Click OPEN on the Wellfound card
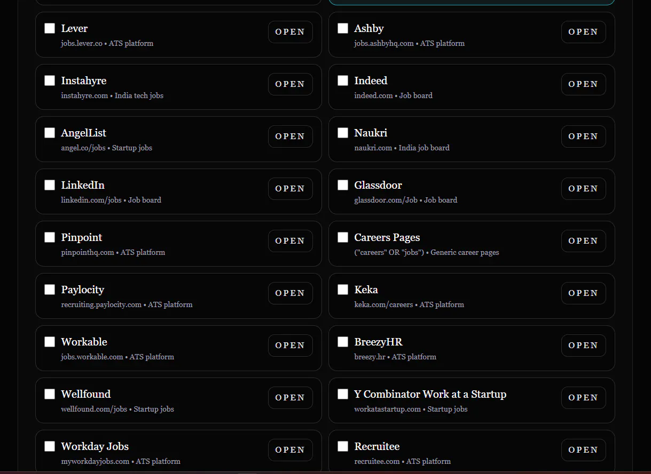Image resolution: width=651 pixels, height=474 pixels. 291,398
